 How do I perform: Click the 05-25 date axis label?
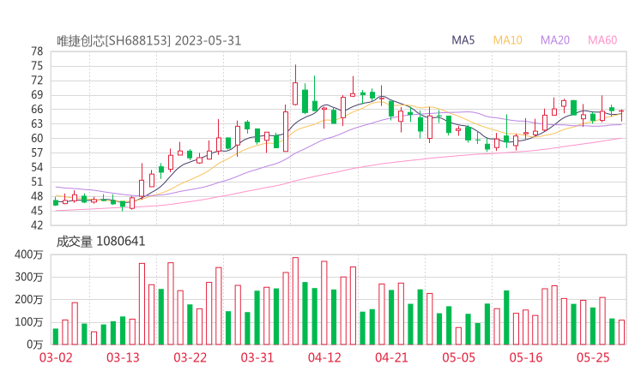[x=593, y=358]
